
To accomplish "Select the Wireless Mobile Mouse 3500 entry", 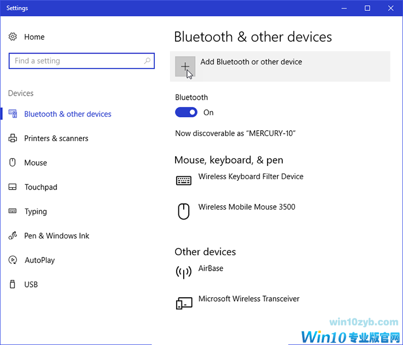I will [x=246, y=207].
